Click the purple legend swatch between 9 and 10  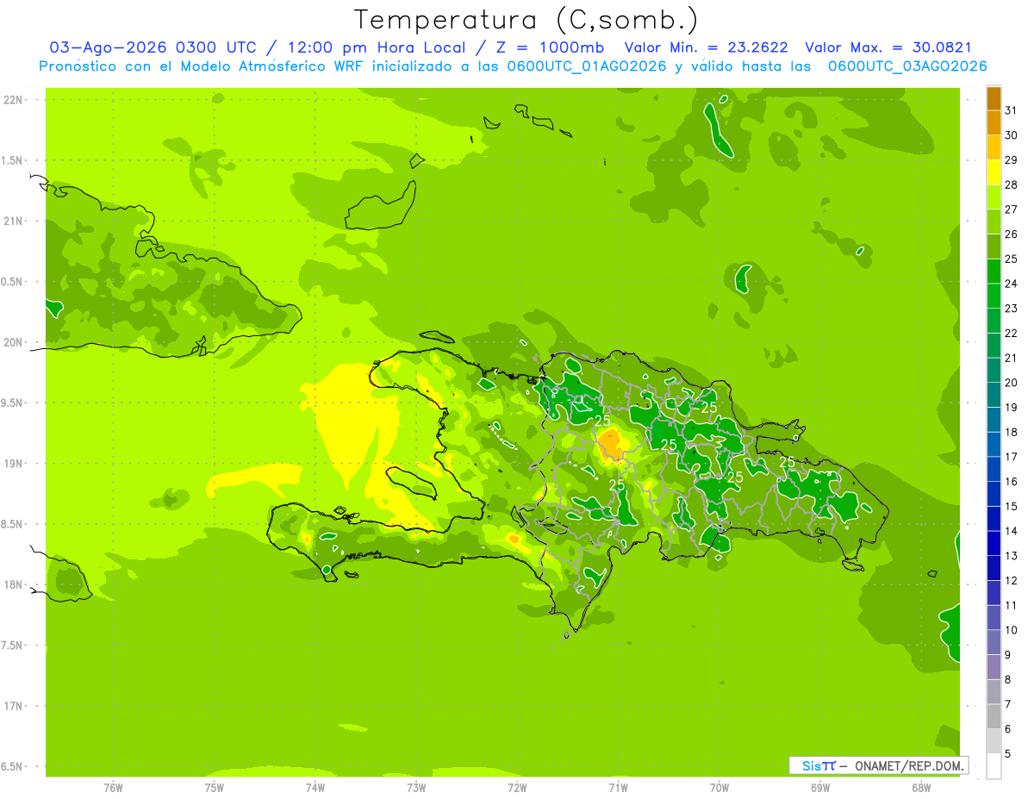point(994,642)
